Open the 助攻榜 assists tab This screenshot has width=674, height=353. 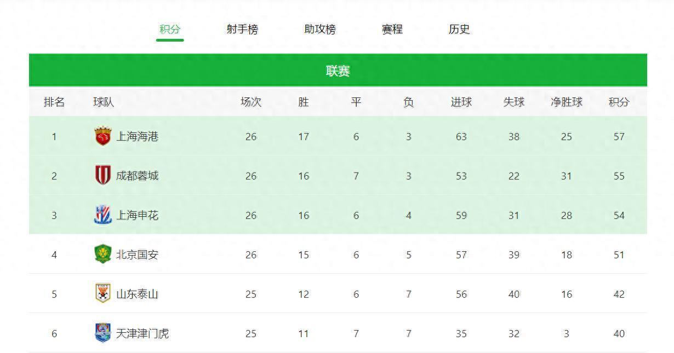coord(320,30)
